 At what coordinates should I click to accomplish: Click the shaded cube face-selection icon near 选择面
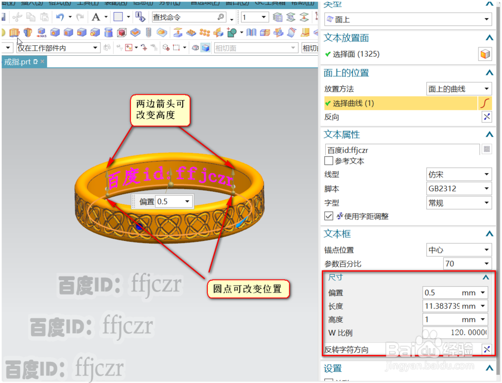pyautogui.click(x=485, y=54)
